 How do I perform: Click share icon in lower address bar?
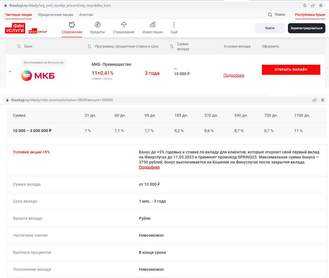[315, 100]
